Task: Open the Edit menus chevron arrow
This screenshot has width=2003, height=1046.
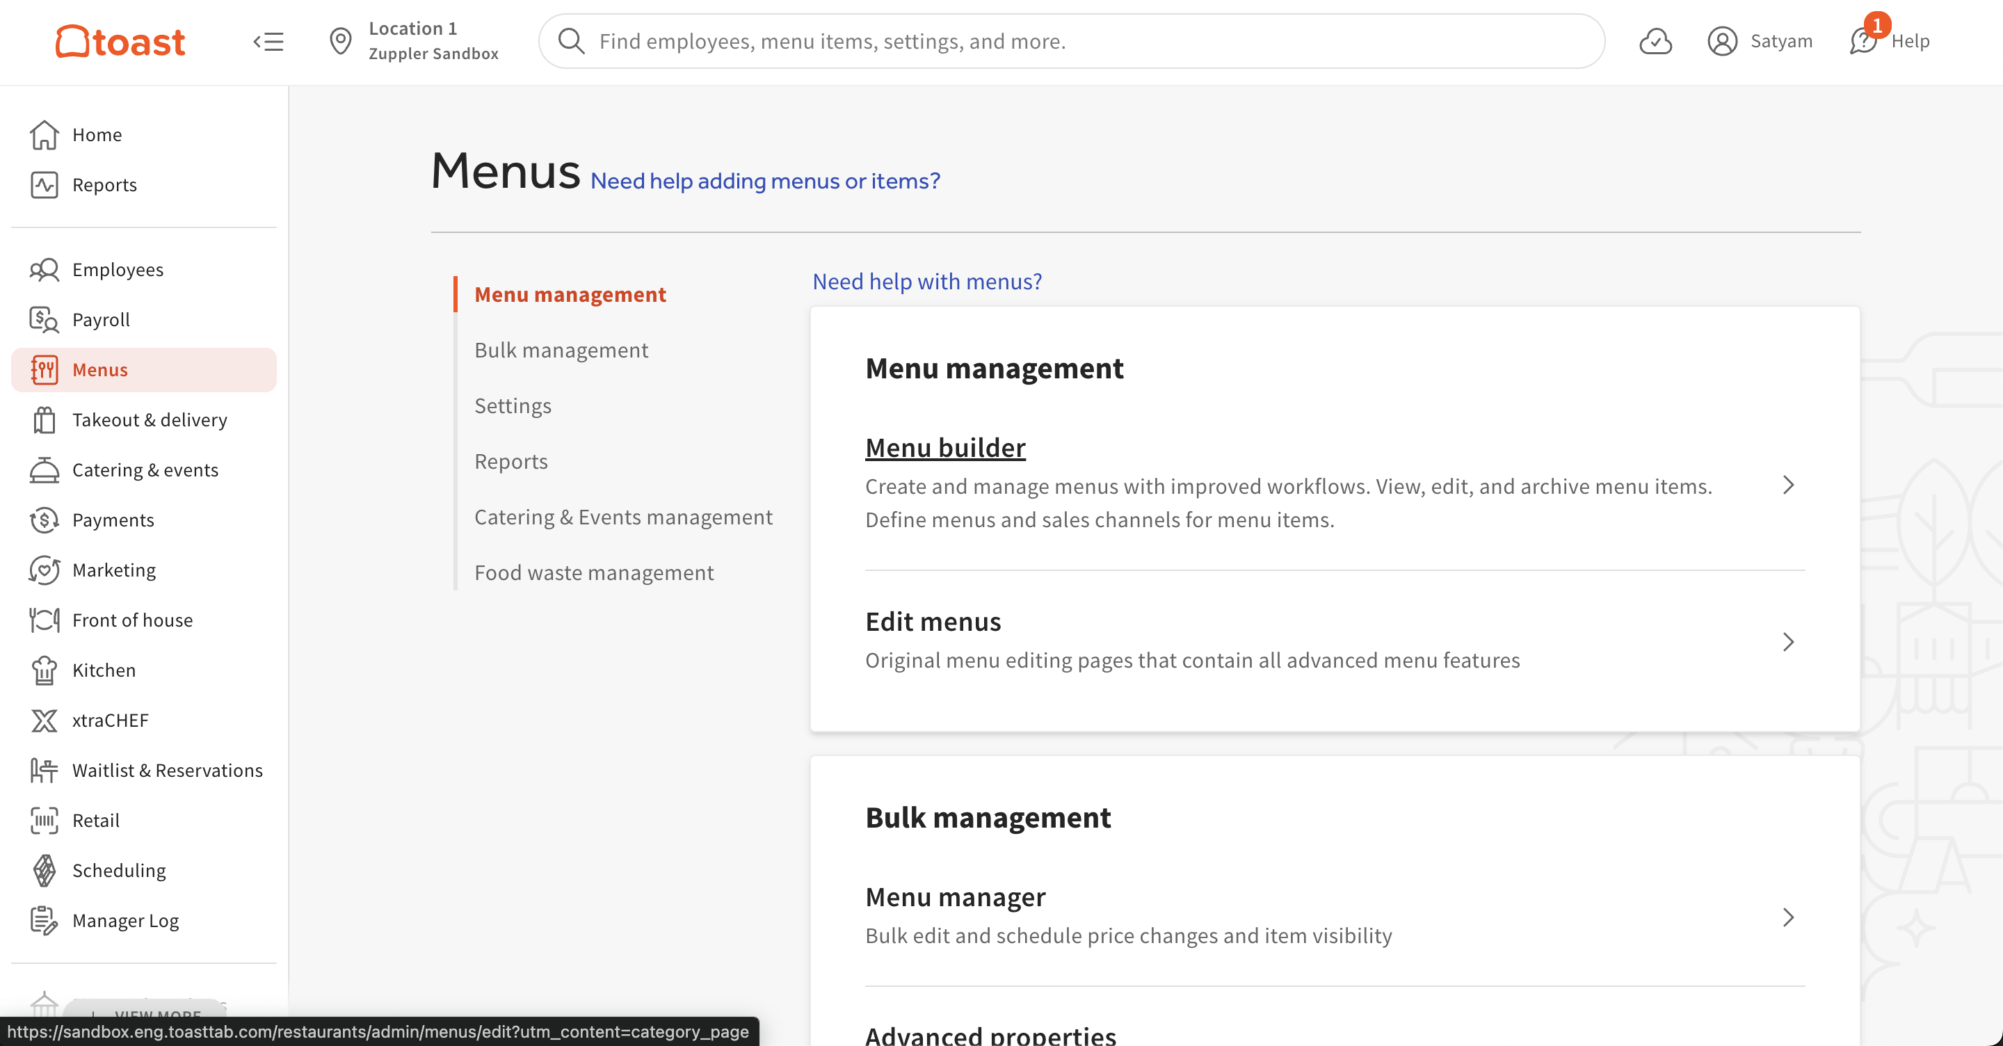Action: [1787, 642]
